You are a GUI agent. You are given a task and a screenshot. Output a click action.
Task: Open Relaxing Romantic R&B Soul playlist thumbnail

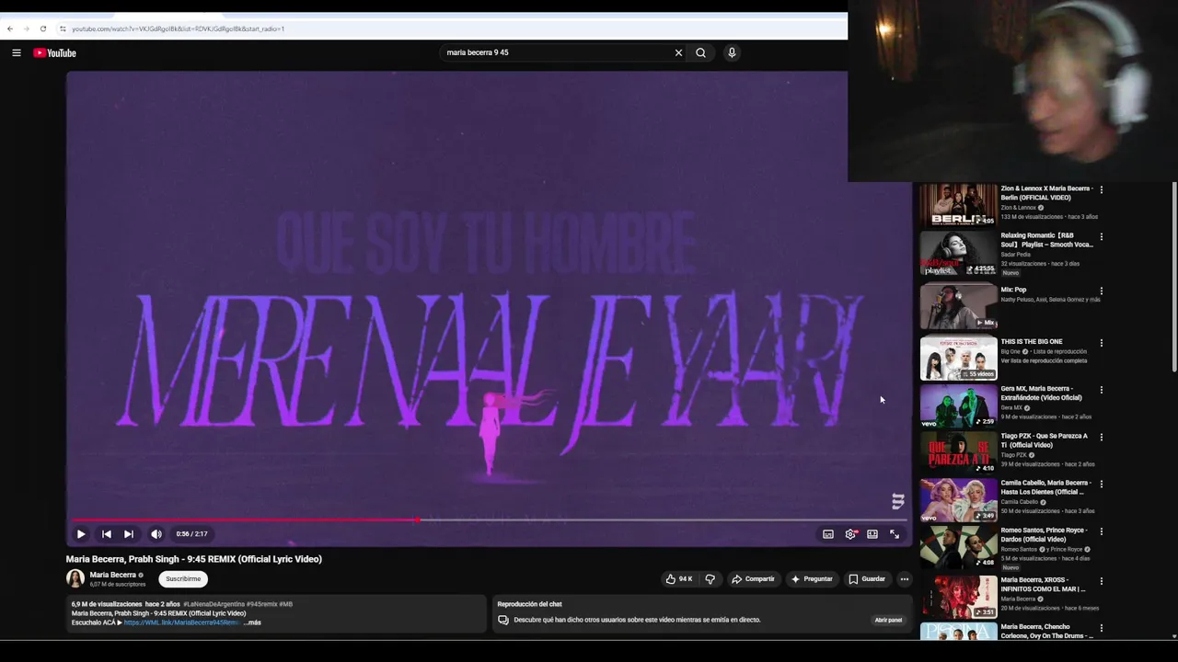[958, 253]
